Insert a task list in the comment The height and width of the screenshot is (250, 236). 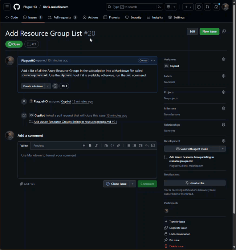[x=141, y=145]
